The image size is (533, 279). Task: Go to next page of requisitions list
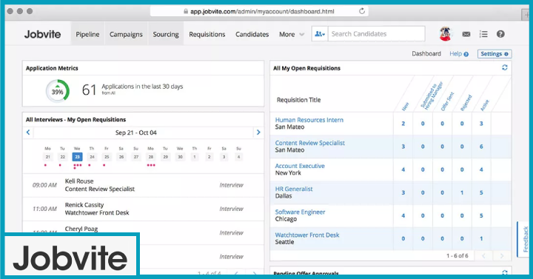(x=502, y=256)
